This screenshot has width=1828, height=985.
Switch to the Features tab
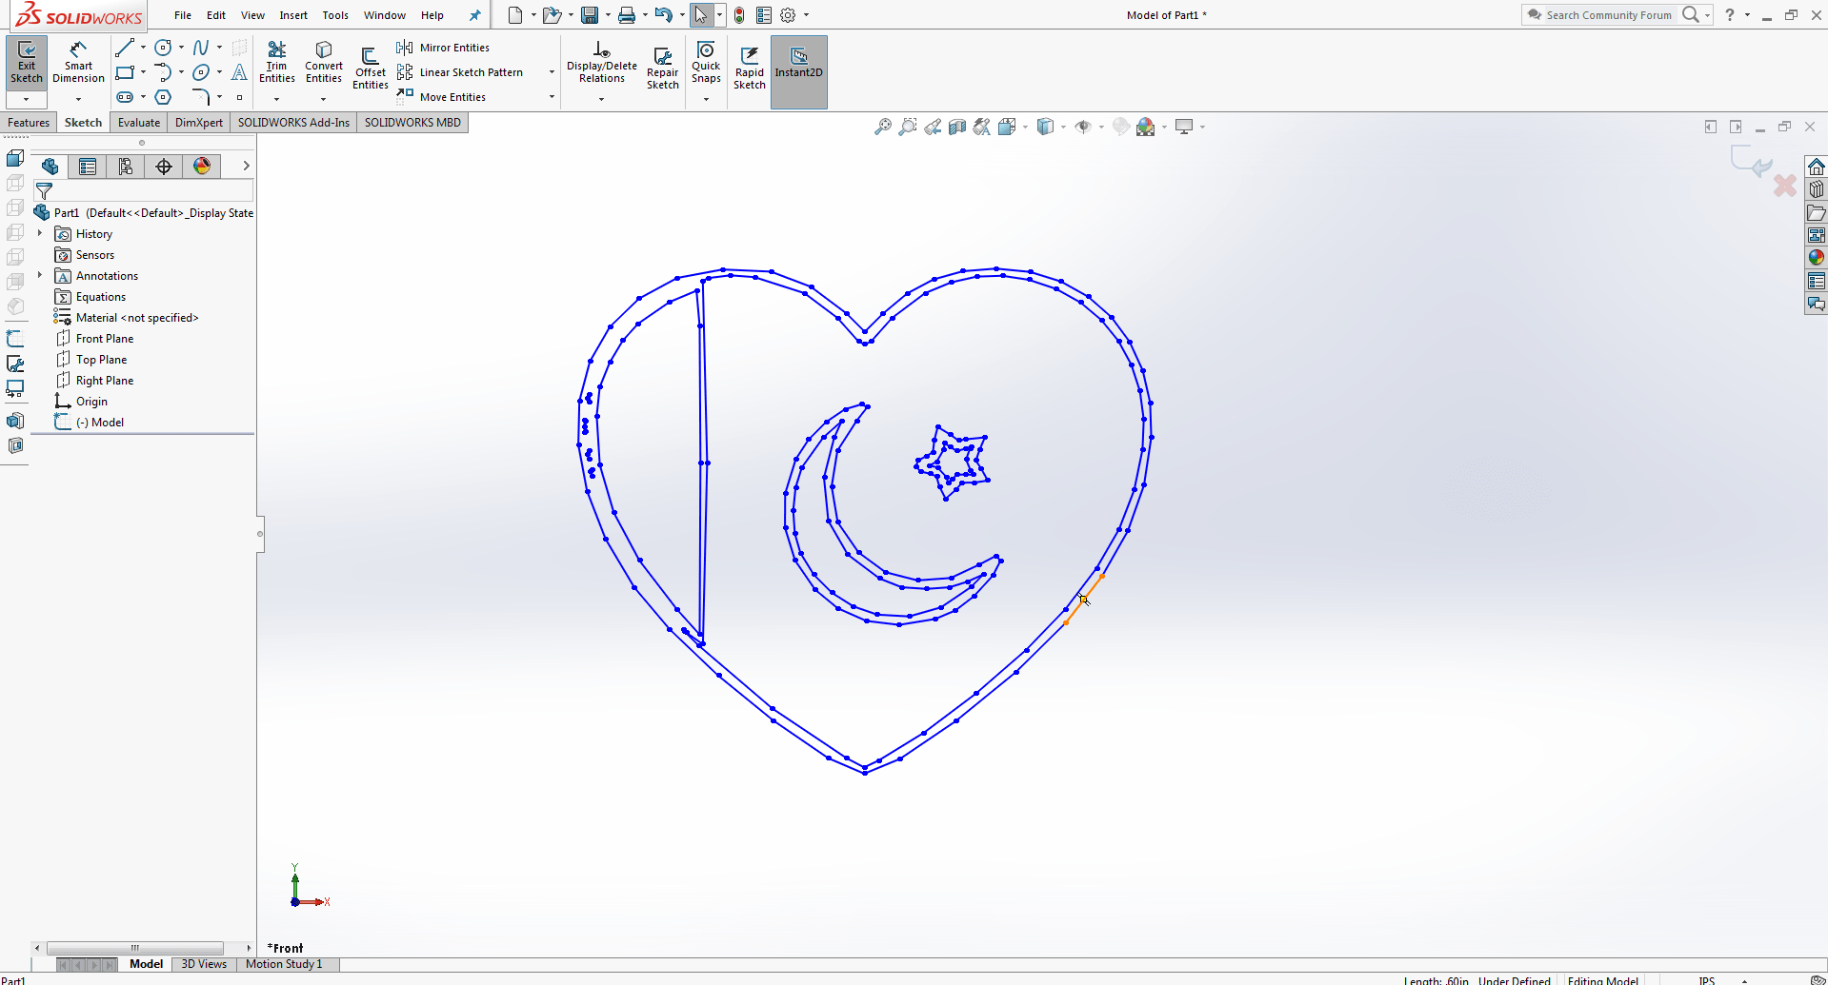[29, 123]
